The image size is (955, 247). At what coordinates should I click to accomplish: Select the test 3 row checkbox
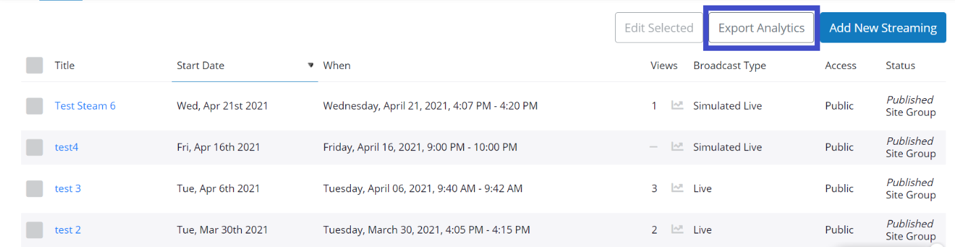pos(35,188)
